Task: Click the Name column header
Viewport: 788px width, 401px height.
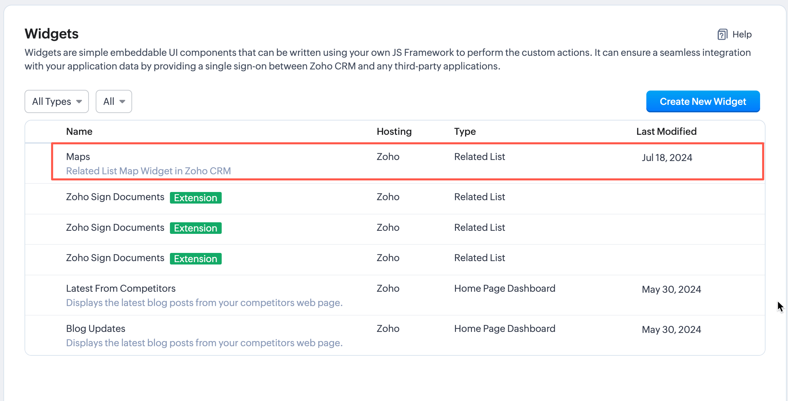Action: pyautogui.click(x=79, y=131)
